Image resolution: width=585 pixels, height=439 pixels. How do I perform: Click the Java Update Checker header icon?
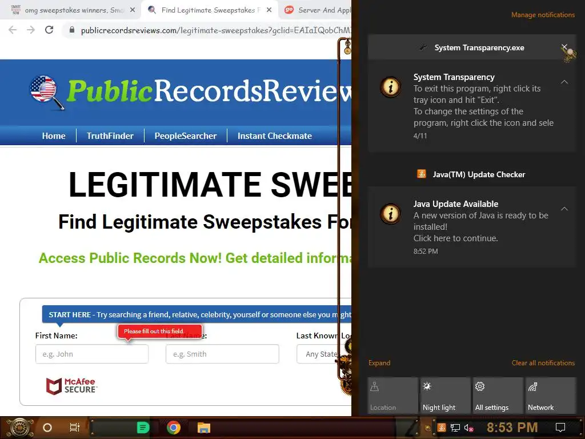422,174
